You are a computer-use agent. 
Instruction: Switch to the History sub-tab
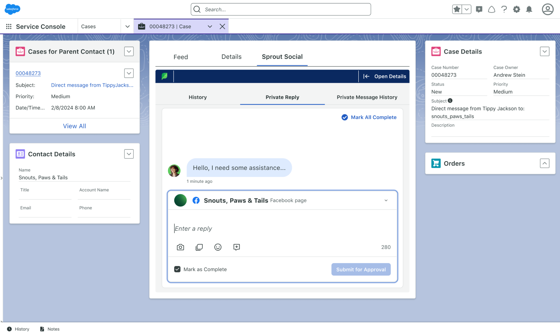[198, 97]
